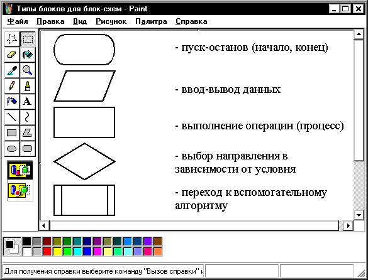Image resolution: width=368 pixels, height=280 pixels.
Task: Click the horizontal scrollbar left arrow
Action: 43,225
